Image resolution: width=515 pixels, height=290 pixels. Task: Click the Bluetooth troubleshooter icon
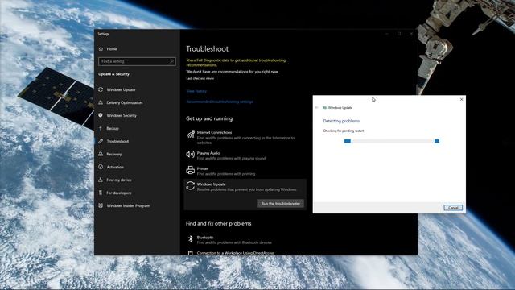point(191,239)
